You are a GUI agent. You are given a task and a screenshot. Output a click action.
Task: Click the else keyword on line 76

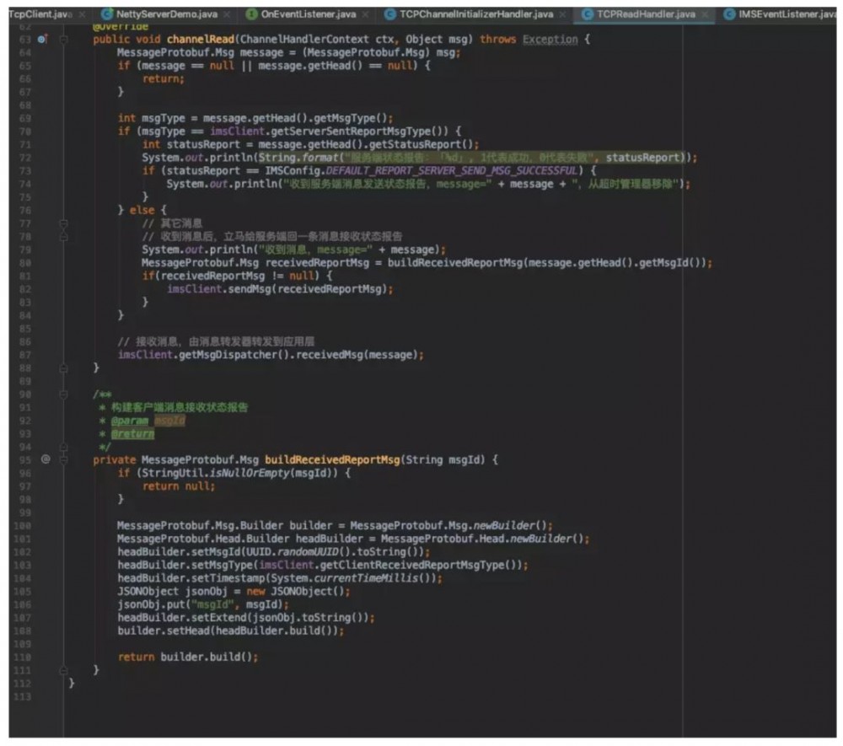pos(142,210)
